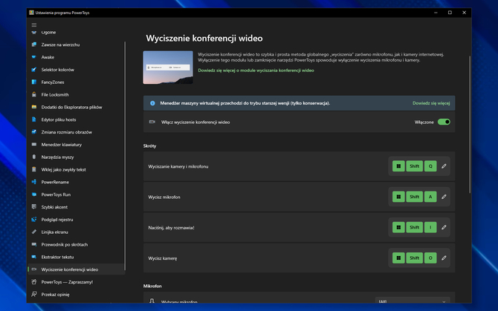Image resolution: width=498 pixels, height=311 pixels.
Task: Select Szybki akcent in the sidebar
Action: [x=77, y=207]
